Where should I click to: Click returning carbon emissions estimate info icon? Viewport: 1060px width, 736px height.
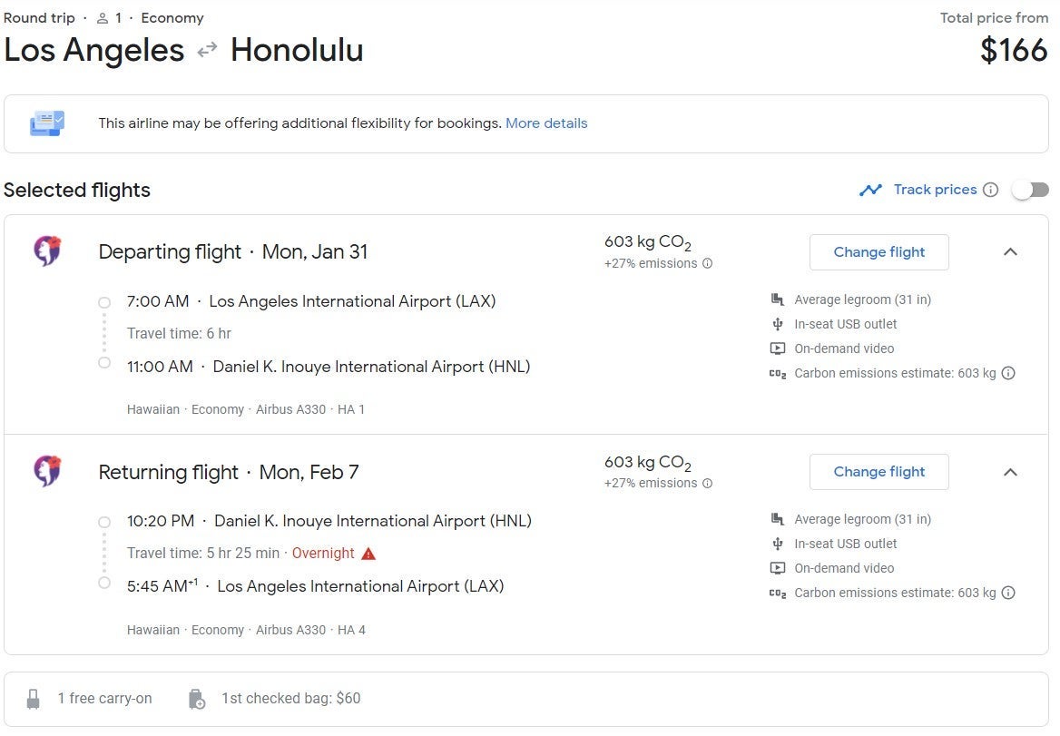click(x=1007, y=593)
